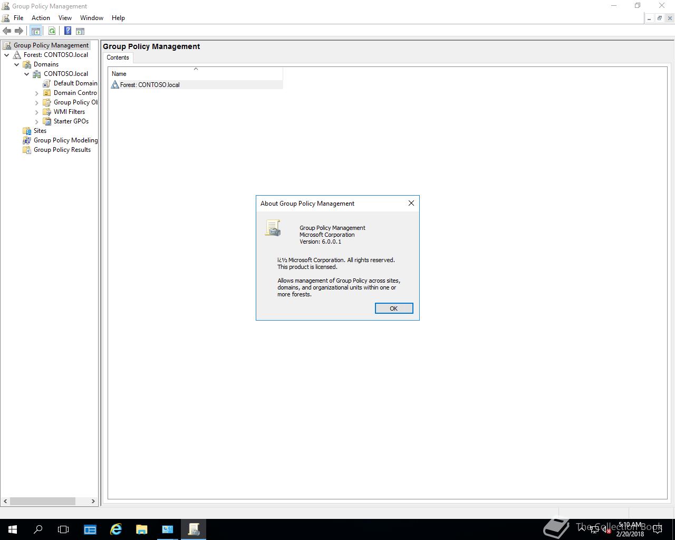Toggle Show/Hide Console Tree toolbar icon
The image size is (675, 540).
point(35,31)
